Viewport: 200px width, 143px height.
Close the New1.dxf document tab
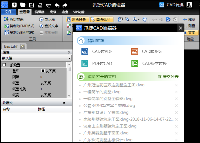[23, 46]
